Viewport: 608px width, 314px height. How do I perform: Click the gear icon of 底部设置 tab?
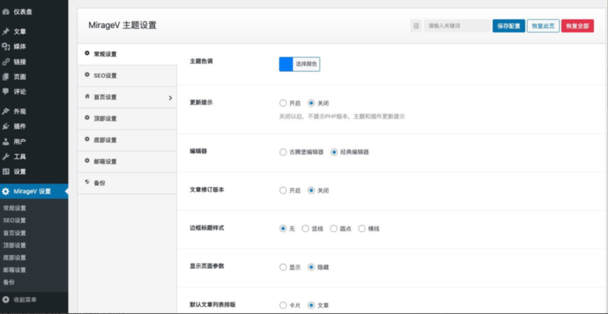coord(87,140)
